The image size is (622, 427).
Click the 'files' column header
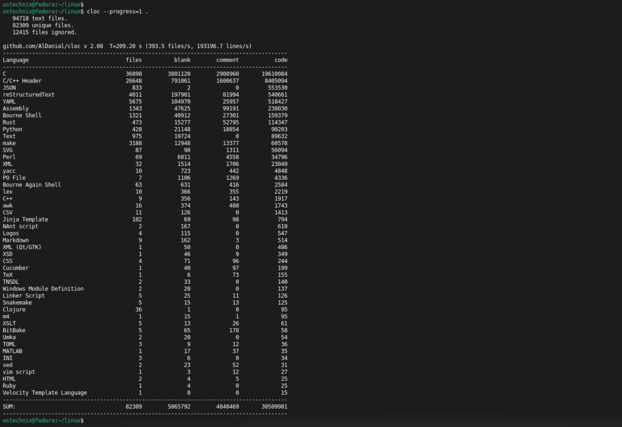pos(134,60)
